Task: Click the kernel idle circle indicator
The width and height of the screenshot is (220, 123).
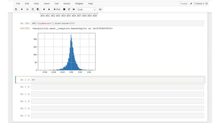Action: click(207, 4)
